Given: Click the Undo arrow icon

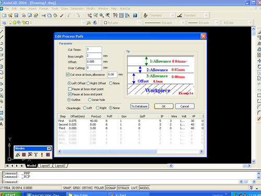Looking at the screenshot, I should pos(69,16).
